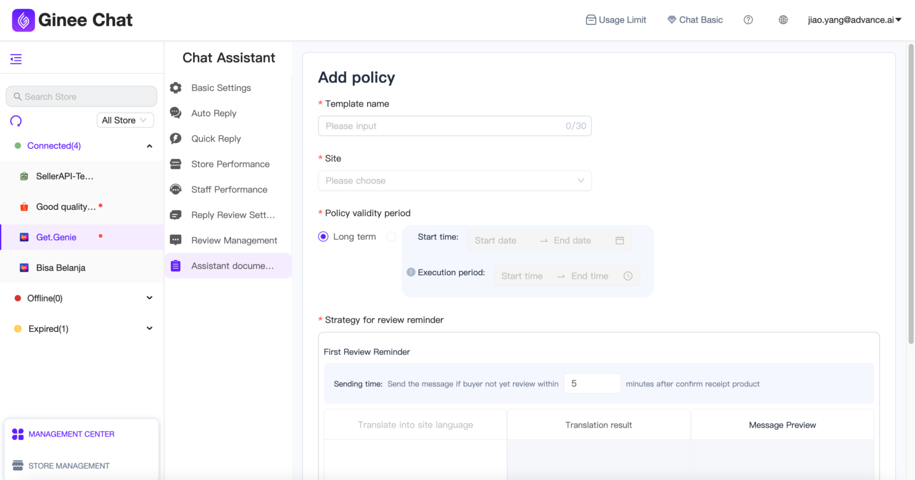Image resolution: width=915 pixels, height=480 pixels.
Task: Collapse the store list sidebar via its icon
Action: (15, 59)
